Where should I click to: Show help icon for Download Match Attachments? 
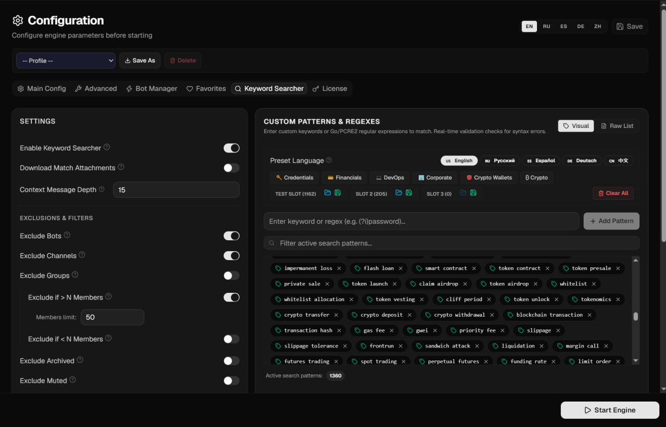(x=121, y=167)
